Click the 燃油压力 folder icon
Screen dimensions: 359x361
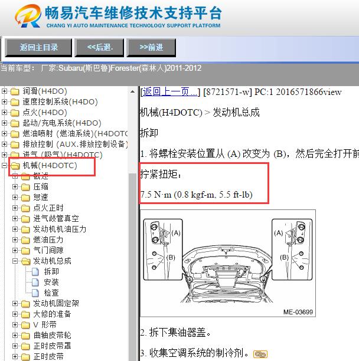[x=25, y=240]
